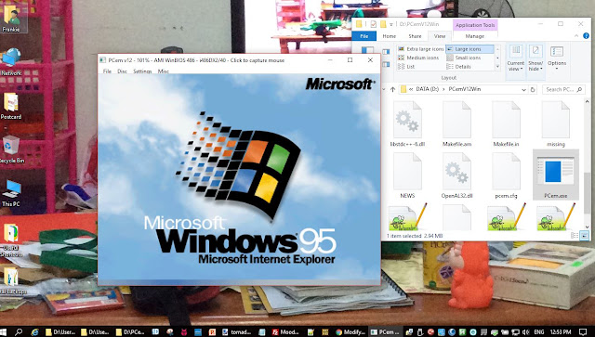This screenshot has width=595, height=337.
Task: Expand the Layout gallery more arrow
Action: [x=498, y=67]
